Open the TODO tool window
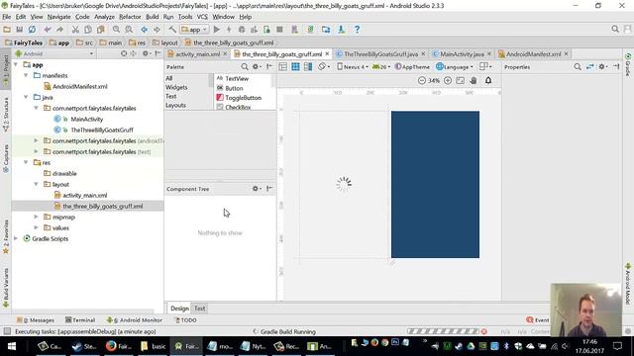Viewport: 634px width, 356px height. (185, 320)
